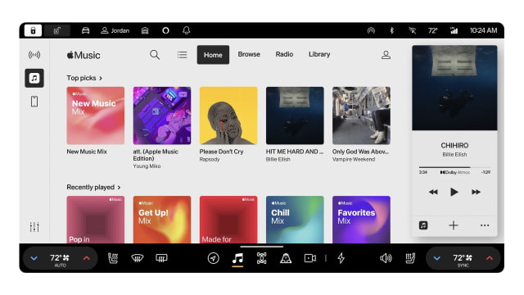Switch to the Browse tab

(x=249, y=54)
